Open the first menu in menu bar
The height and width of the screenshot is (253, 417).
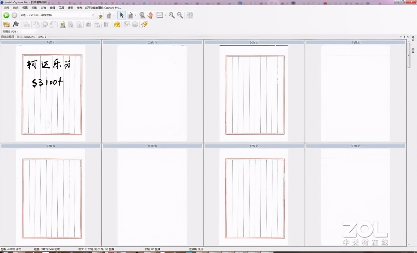7,7
